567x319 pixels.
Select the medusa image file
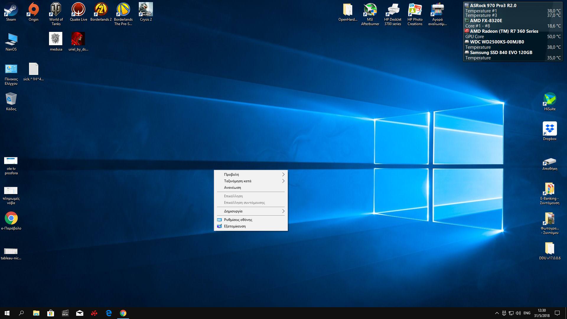click(x=56, y=42)
